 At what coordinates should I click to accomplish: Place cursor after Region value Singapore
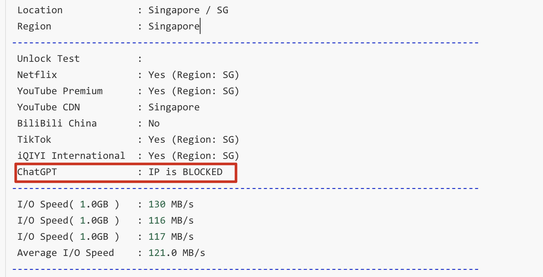[x=200, y=27]
